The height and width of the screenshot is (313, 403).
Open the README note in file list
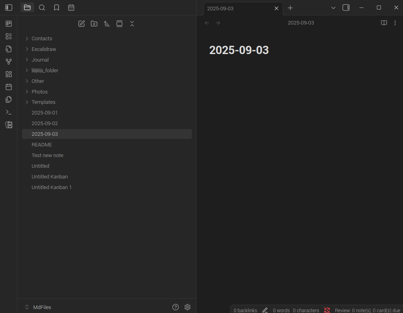42,145
